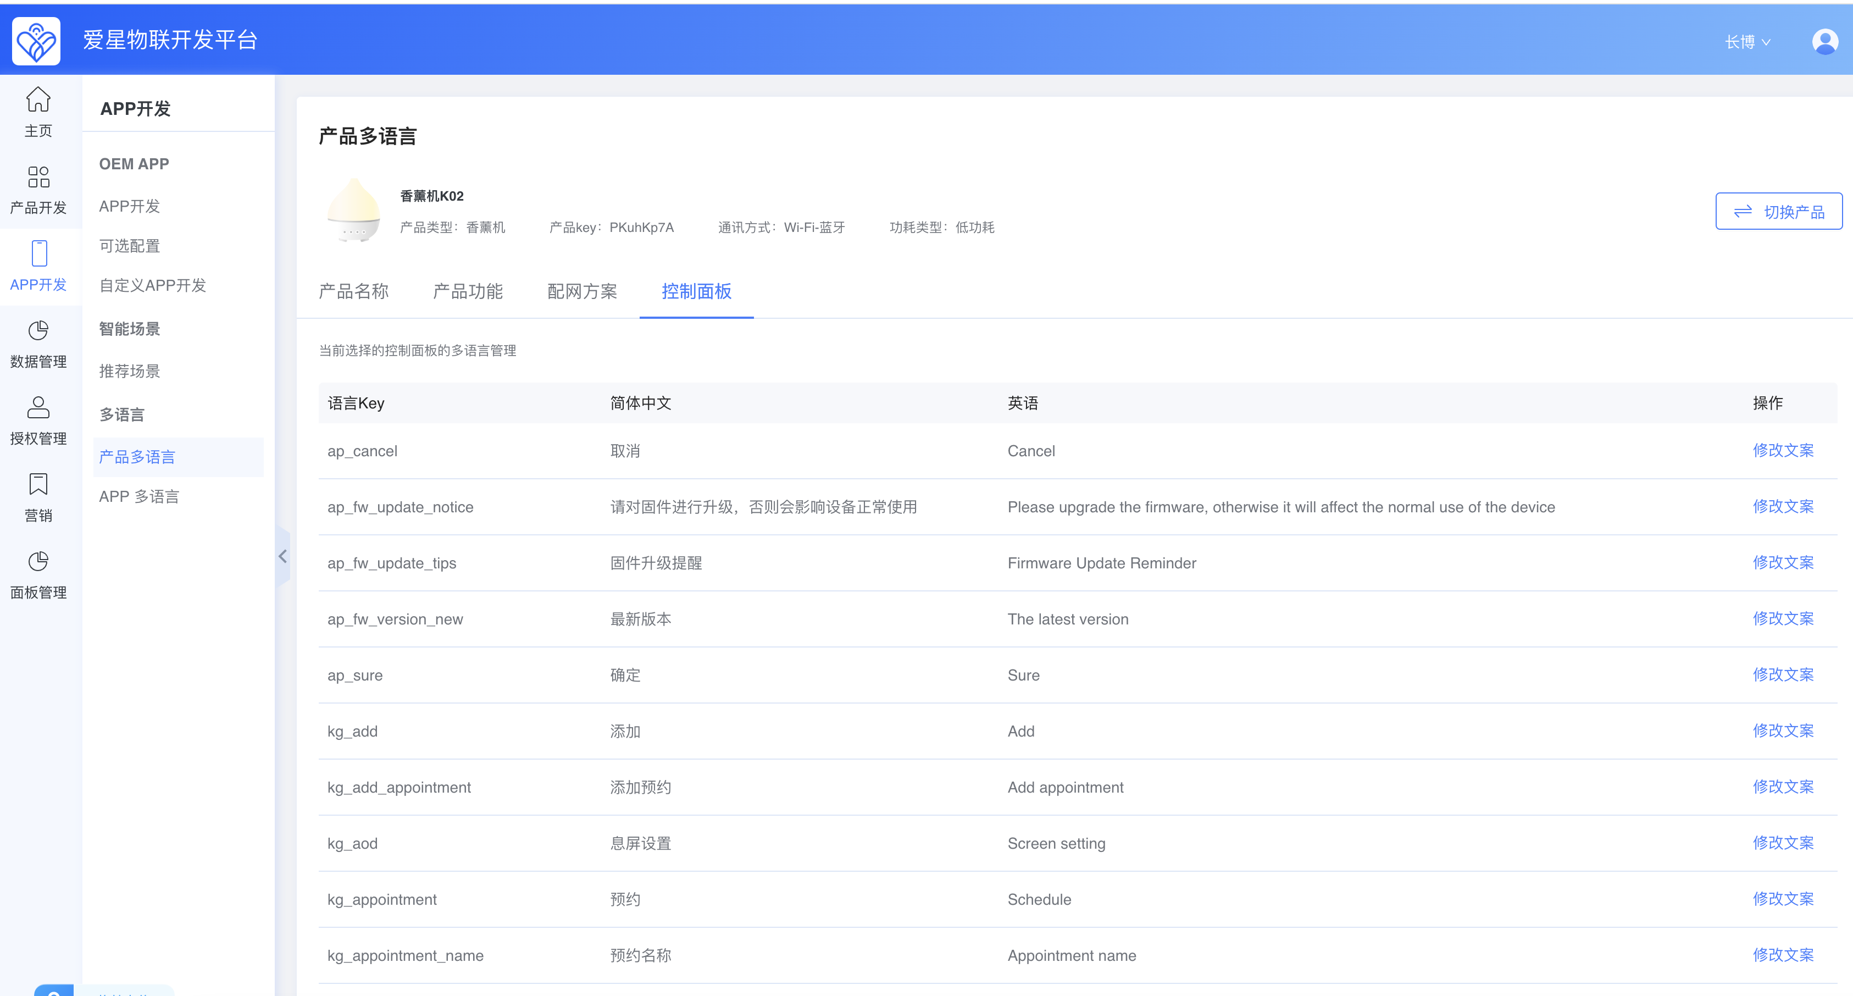The width and height of the screenshot is (1853, 996).
Task: Collapse the sidebar with arrow handle
Action: 282,556
